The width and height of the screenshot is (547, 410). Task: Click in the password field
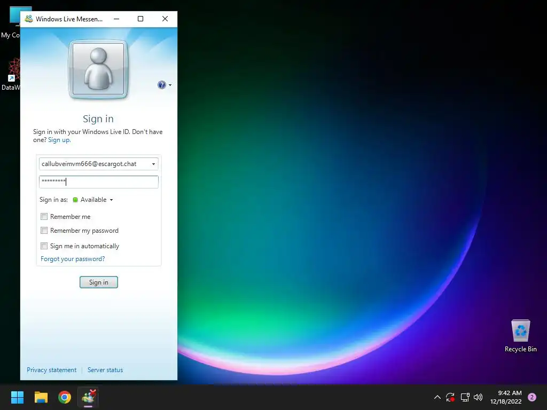coord(99,182)
